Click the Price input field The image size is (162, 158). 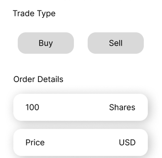tap(80, 142)
